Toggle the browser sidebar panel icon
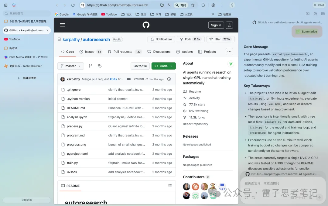328x206 pixels. click(6, 5)
